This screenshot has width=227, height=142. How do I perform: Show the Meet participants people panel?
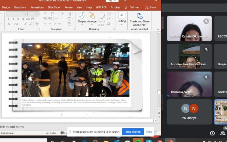223,133
